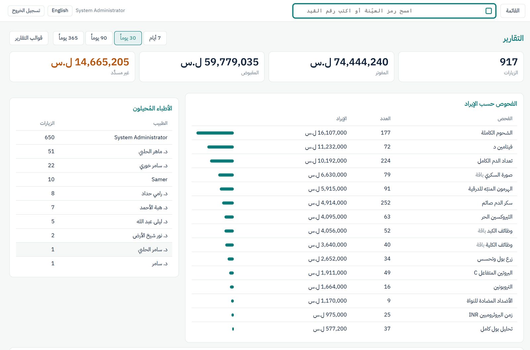Select the الشحوم الكاملة test row name
This screenshot has height=350, width=530.
pos(497,133)
